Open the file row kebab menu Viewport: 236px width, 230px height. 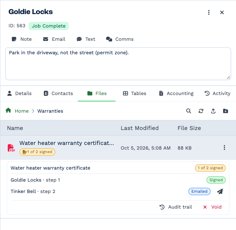(x=224, y=148)
